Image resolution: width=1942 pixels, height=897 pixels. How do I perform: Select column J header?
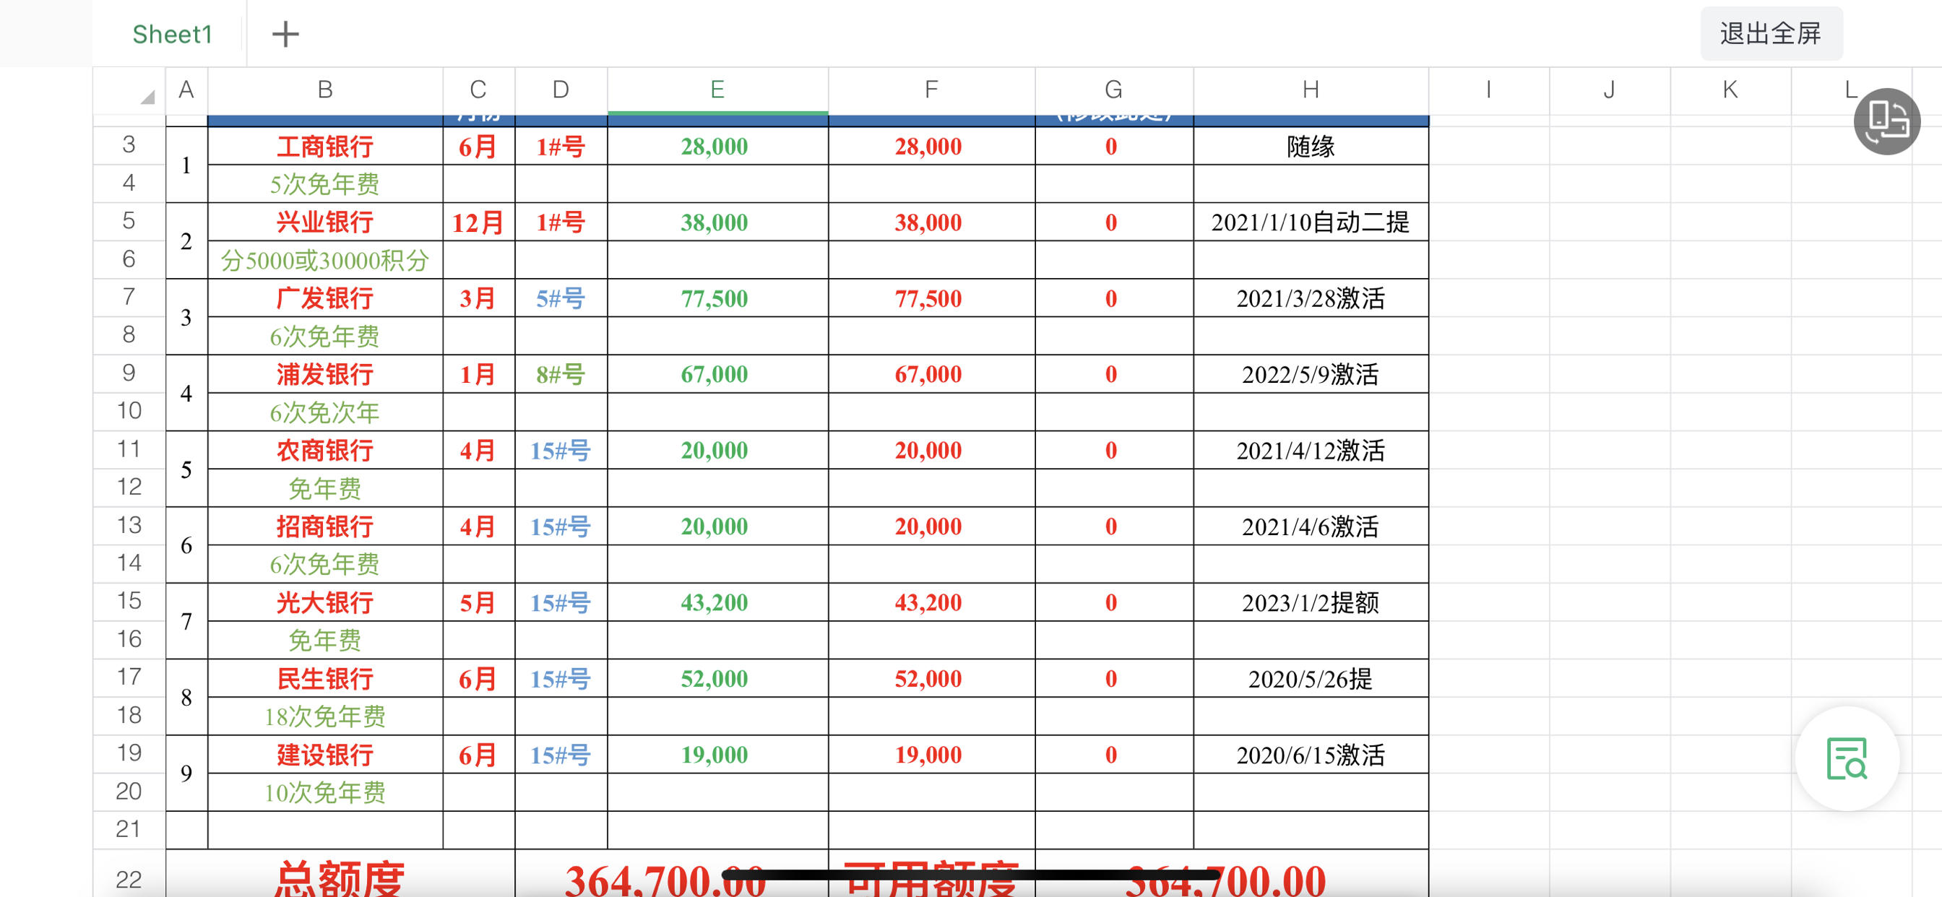(x=1609, y=90)
